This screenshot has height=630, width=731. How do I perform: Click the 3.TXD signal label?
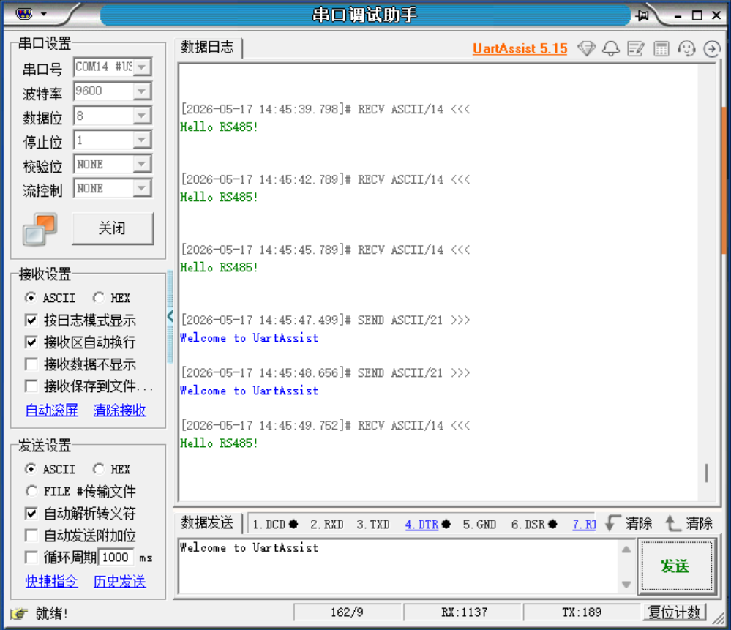coord(373,525)
